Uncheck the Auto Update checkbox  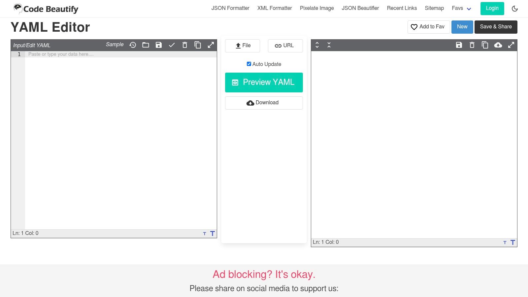coord(249,64)
